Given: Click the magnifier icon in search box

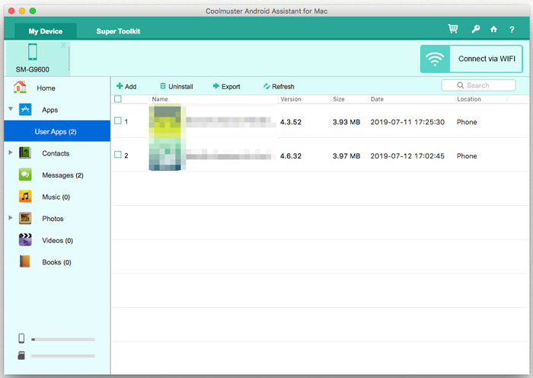Looking at the screenshot, I should coord(460,85).
